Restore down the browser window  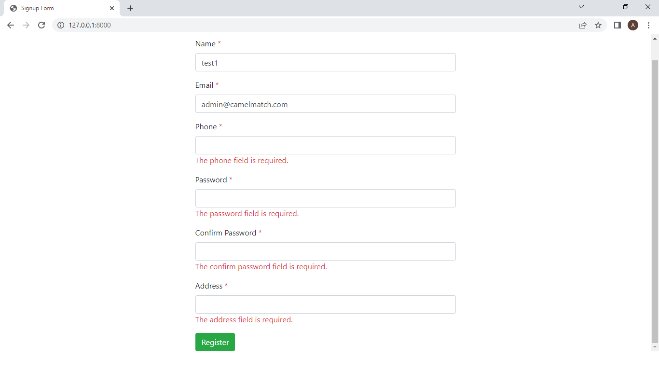tap(626, 7)
